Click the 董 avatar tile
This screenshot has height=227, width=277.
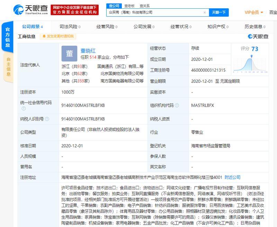tap(70, 54)
